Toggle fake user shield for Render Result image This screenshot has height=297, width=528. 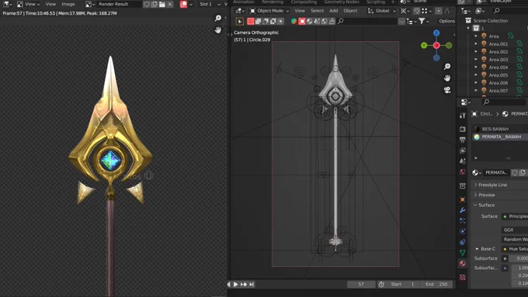147,4
